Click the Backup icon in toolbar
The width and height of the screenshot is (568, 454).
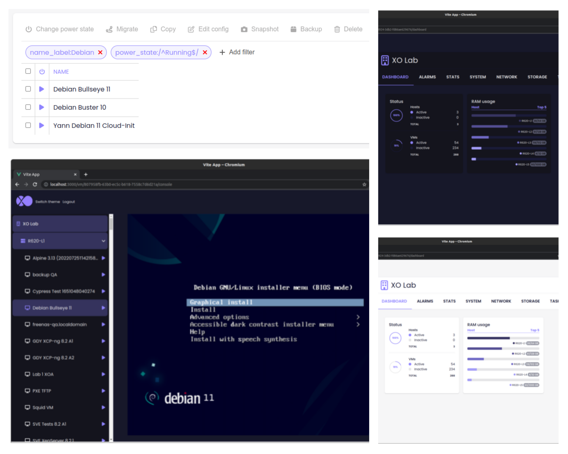tap(293, 29)
